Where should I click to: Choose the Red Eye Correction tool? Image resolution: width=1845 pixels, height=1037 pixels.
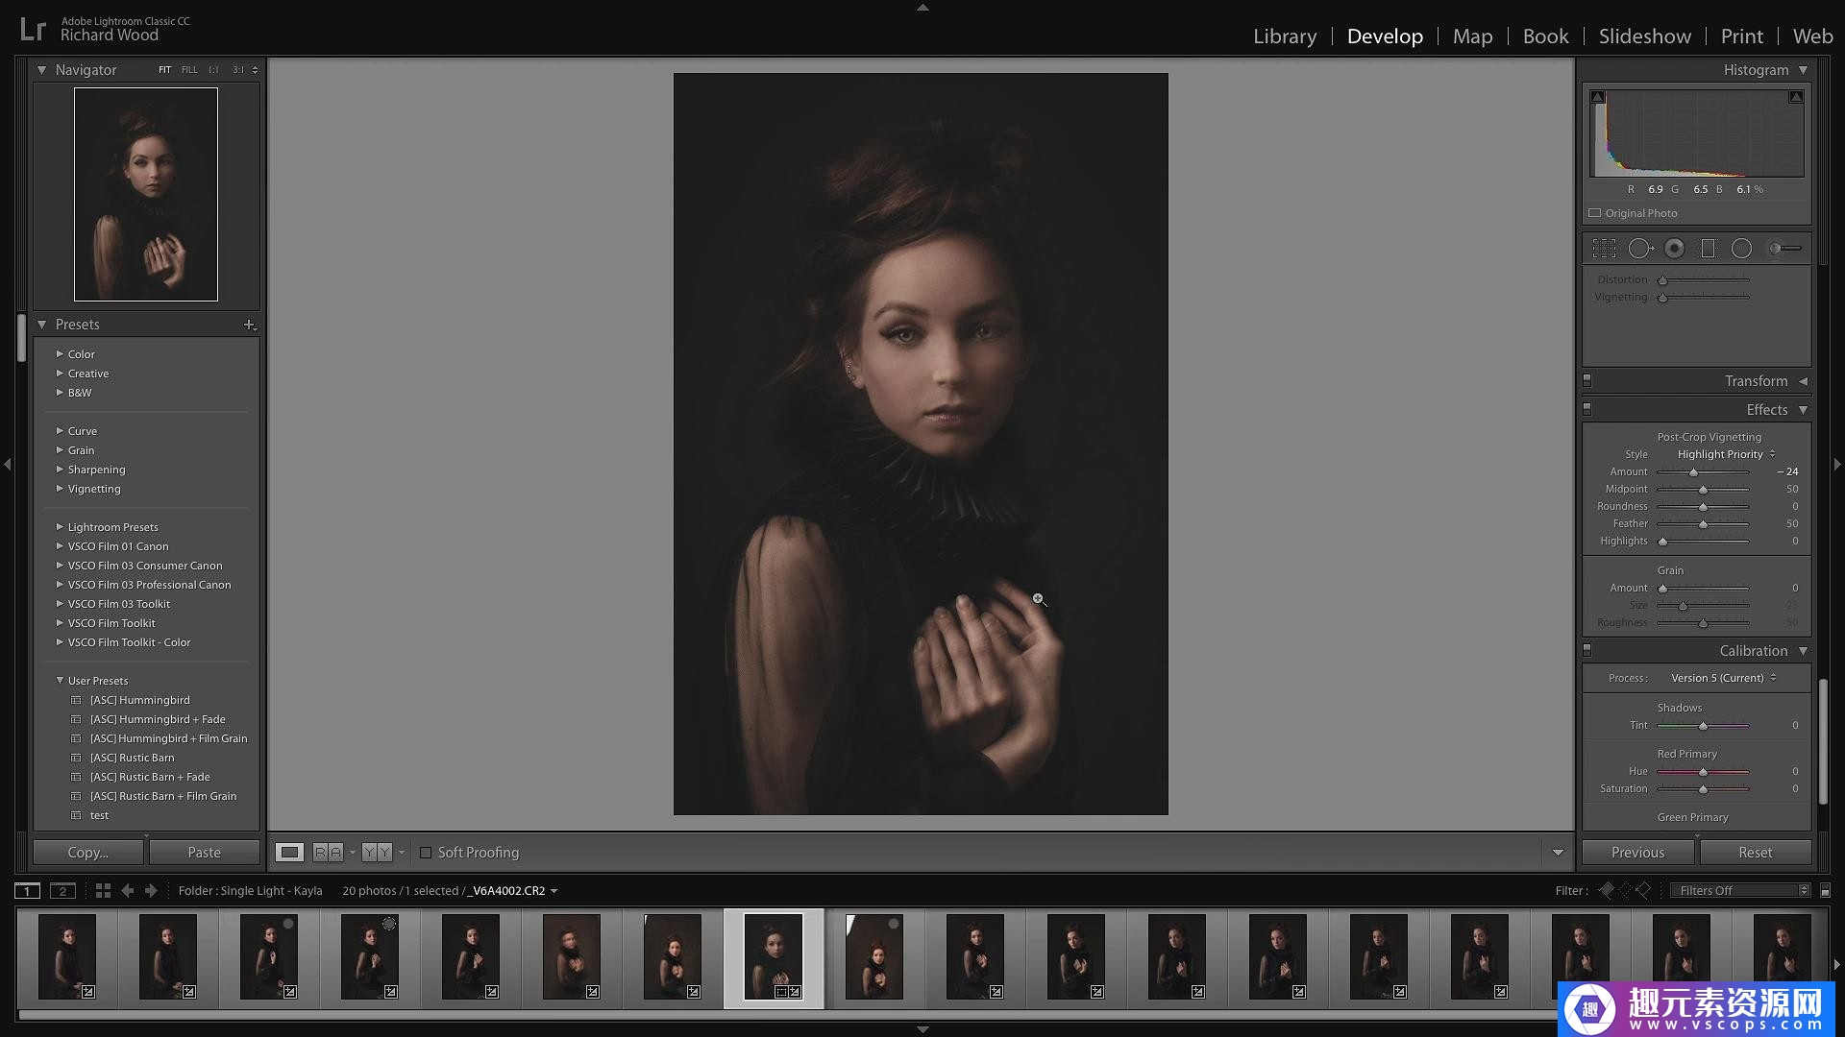[1674, 249]
